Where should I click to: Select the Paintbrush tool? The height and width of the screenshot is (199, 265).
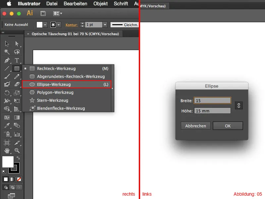pos(7,77)
